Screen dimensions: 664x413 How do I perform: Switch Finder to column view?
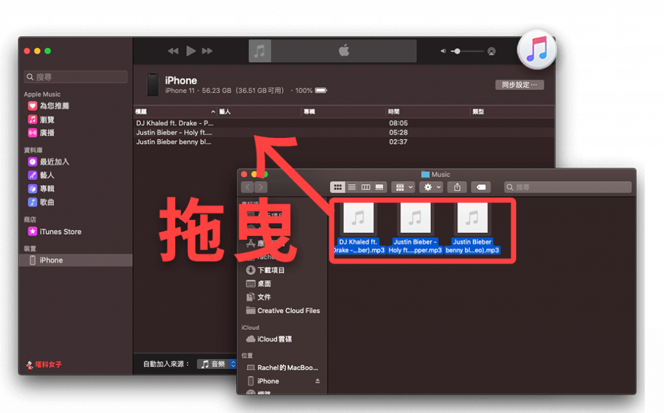pos(366,187)
